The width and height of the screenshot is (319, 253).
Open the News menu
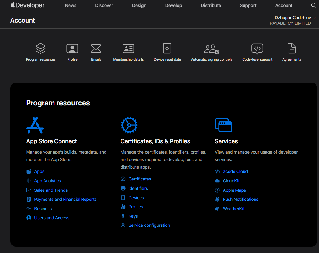pyautogui.click(x=71, y=6)
